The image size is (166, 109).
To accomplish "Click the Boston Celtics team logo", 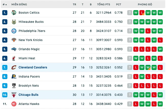I will point(14,13).
